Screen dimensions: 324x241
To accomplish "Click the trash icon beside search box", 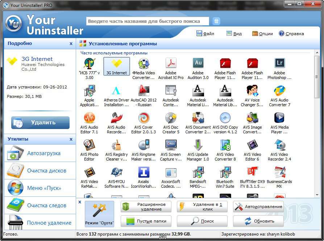I will pyautogui.click(x=216, y=21).
